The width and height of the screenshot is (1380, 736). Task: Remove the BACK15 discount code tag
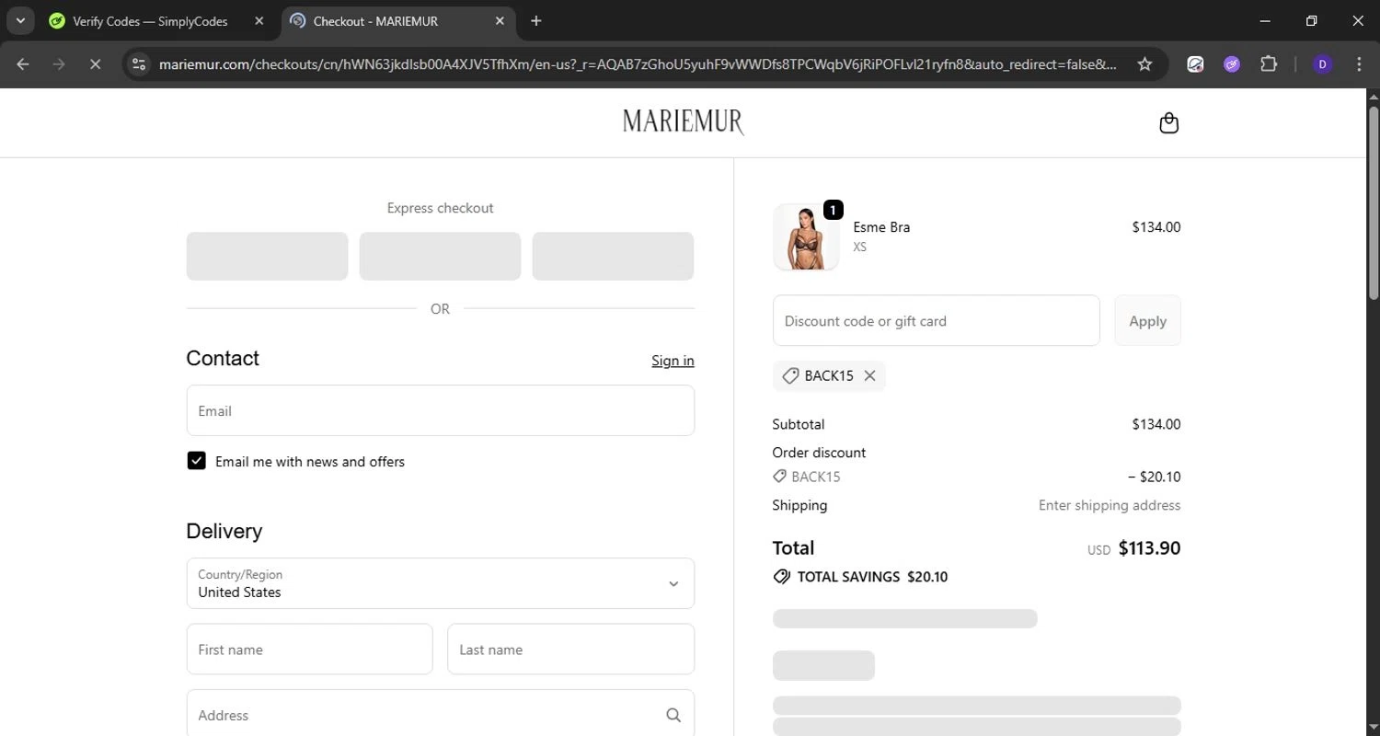[869, 375]
